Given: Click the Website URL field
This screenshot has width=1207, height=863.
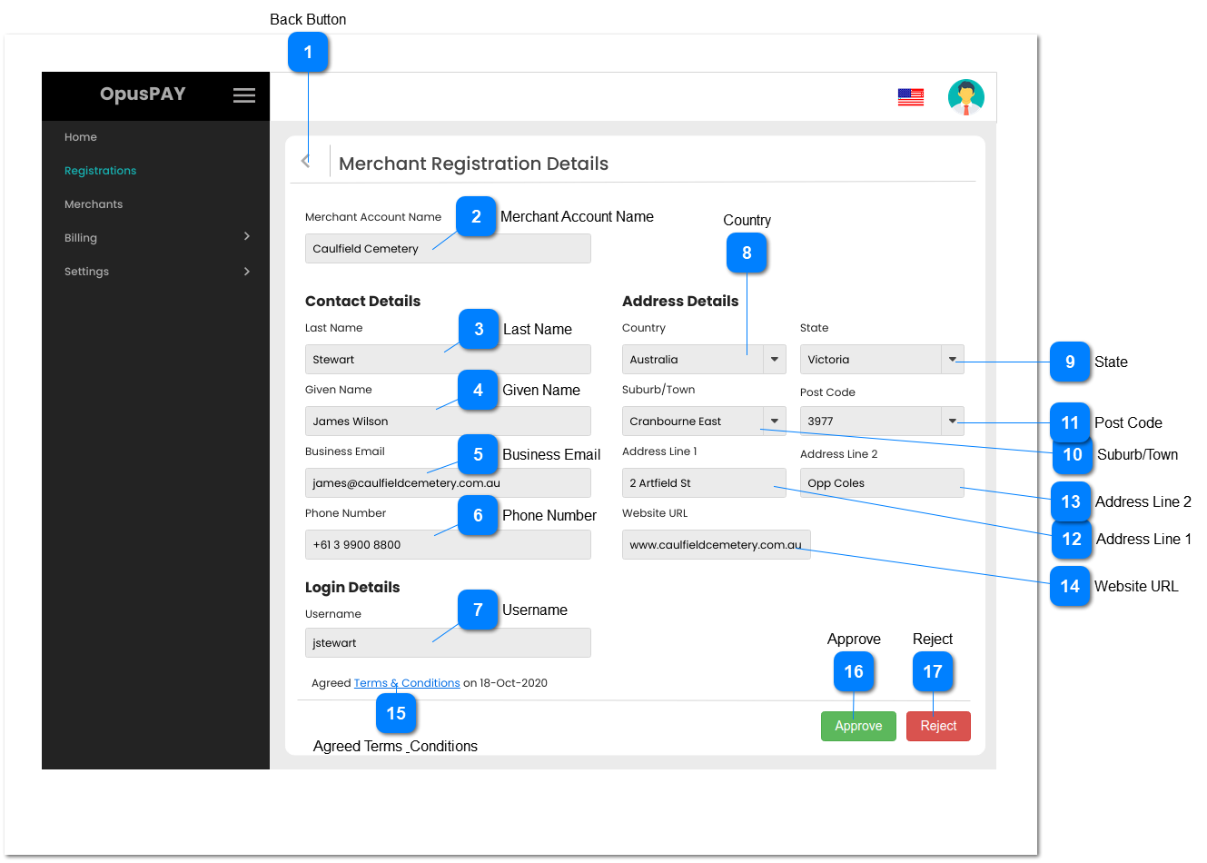Looking at the screenshot, I should (715, 545).
